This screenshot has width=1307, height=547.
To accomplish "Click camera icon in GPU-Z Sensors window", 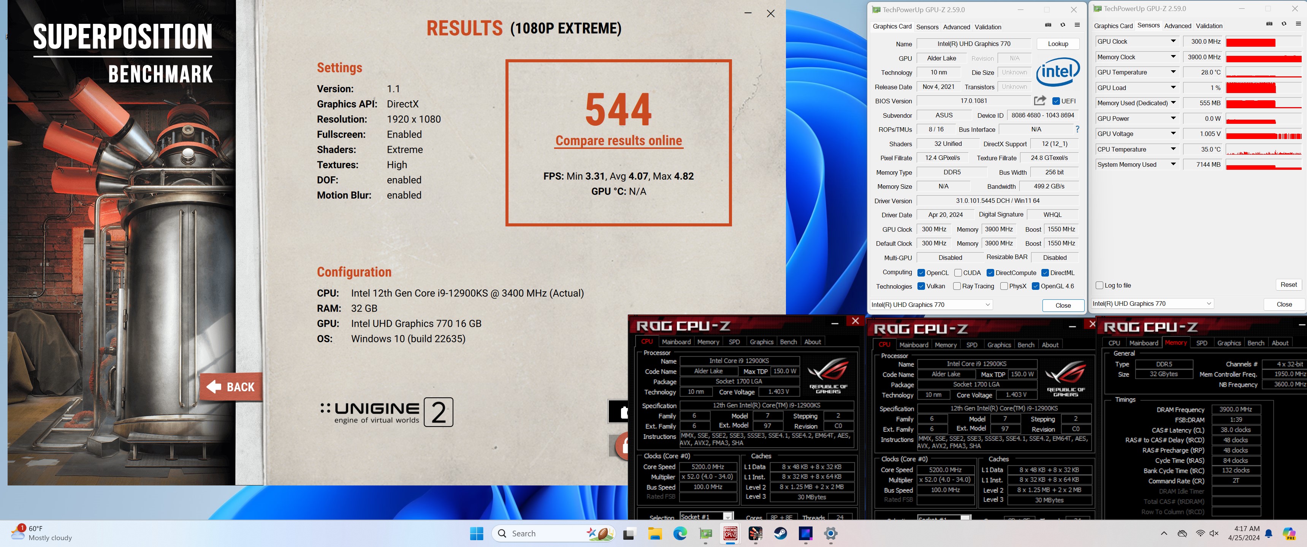I will coord(1269,24).
